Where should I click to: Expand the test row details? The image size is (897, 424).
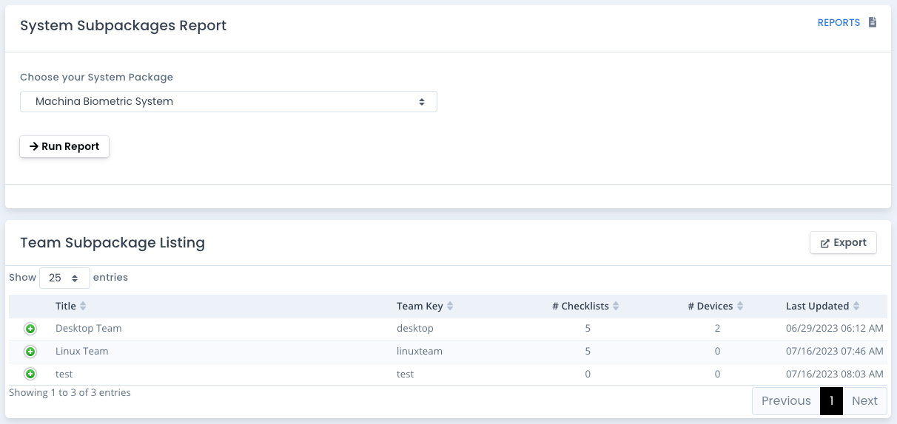click(30, 375)
